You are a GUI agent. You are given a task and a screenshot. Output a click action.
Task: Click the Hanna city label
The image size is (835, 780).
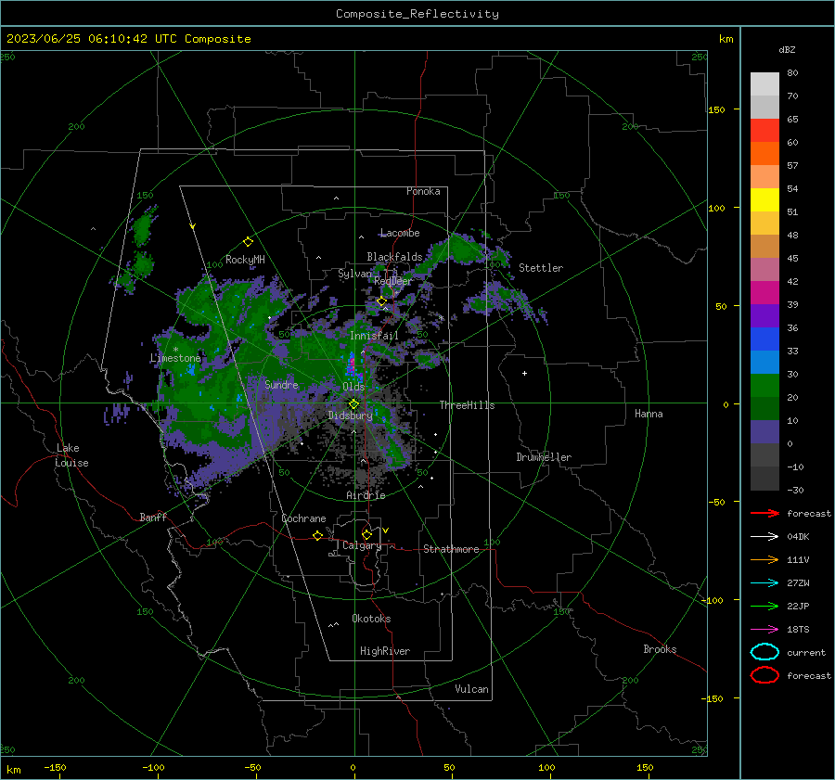pos(649,414)
